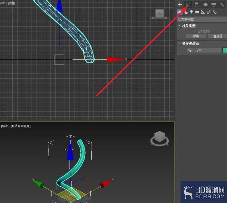Click the front viewport ViewCube face 前
Screen dimensions: 227x203
[x=159, y=14]
